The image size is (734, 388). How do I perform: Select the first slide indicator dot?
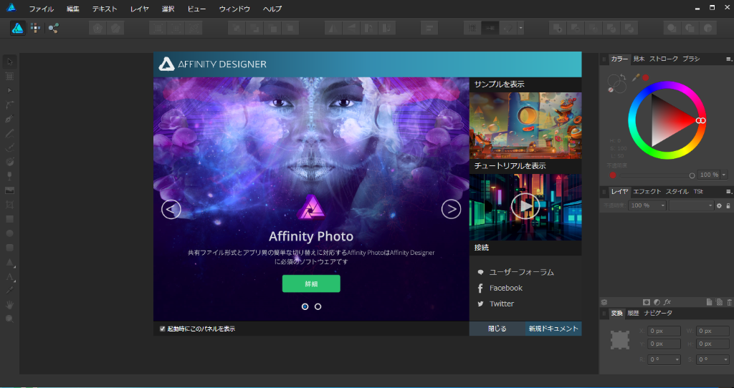(x=305, y=306)
